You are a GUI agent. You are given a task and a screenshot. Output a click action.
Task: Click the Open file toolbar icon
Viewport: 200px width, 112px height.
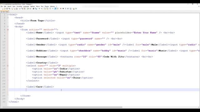click(5, 9)
